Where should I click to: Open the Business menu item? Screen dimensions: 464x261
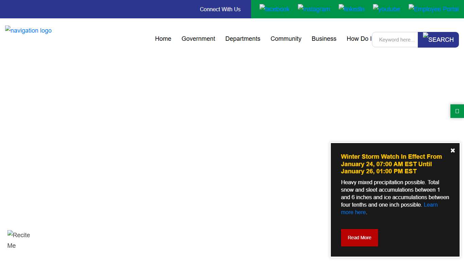click(x=324, y=39)
